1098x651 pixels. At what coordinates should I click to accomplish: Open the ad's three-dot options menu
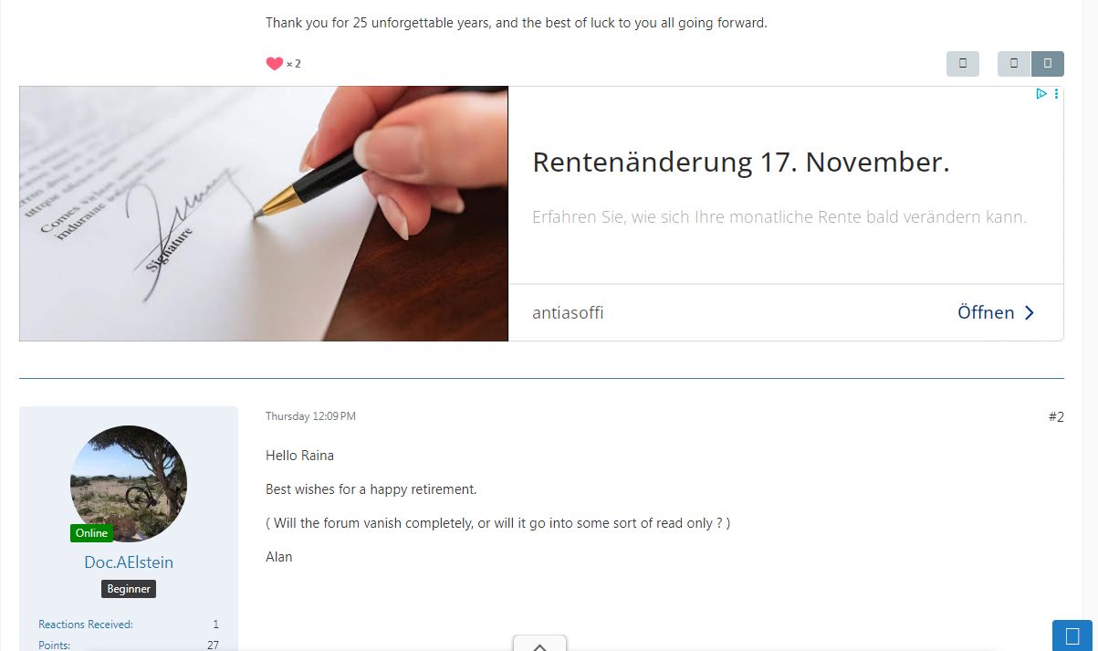(x=1057, y=93)
